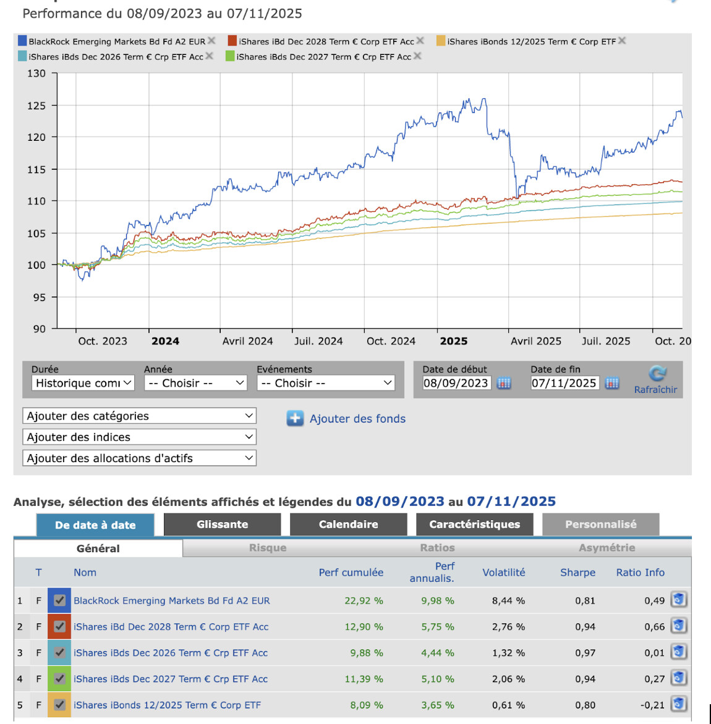The width and height of the screenshot is (711, 724).
Task: Open iShares iBd Dec 2028 fund link
Action: pos(171,626)
